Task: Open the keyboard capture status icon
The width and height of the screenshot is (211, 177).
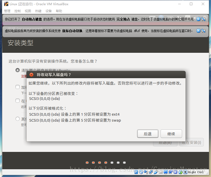Action: pos(185,172)
